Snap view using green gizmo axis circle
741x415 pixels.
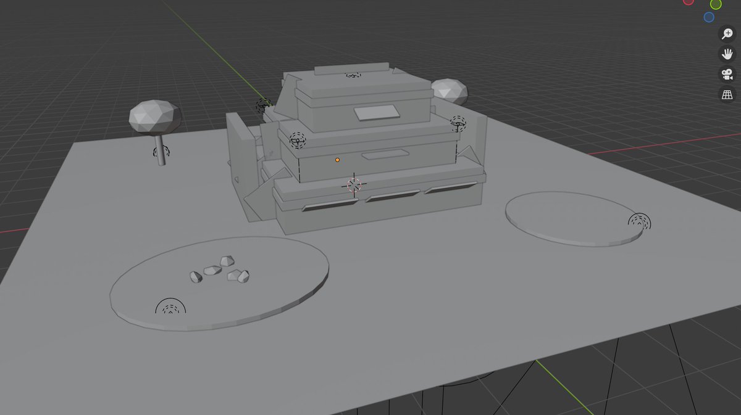[716, 4]
